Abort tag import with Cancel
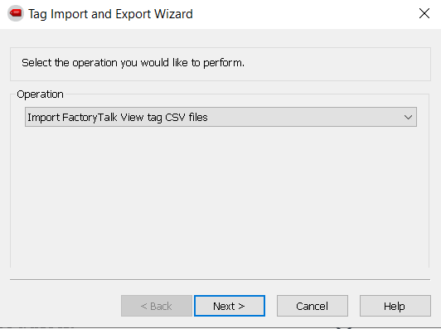Viewport: 441px width, 329px height. pos(313,306)
